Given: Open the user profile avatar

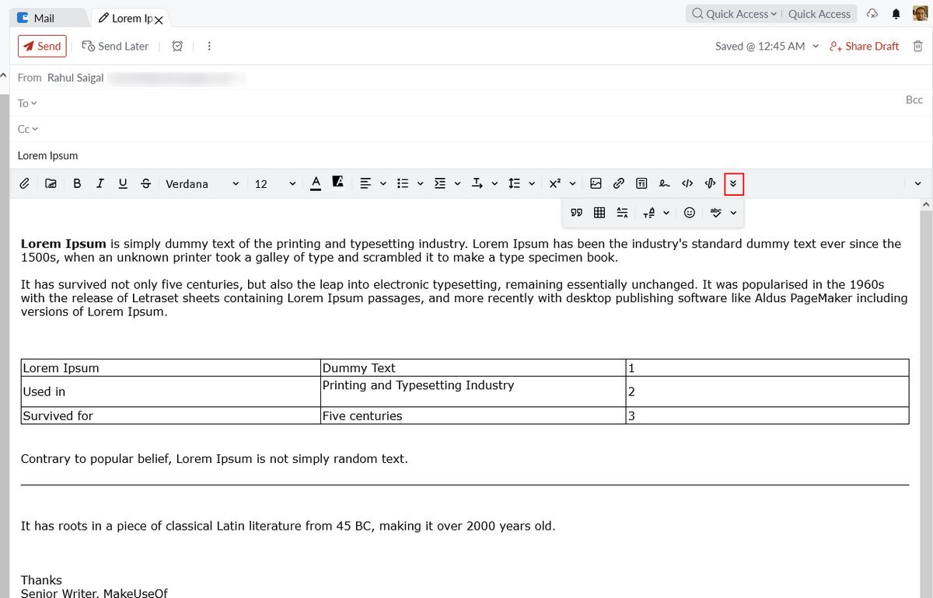Looking at the screenshot, I should (x=920, y=13).
